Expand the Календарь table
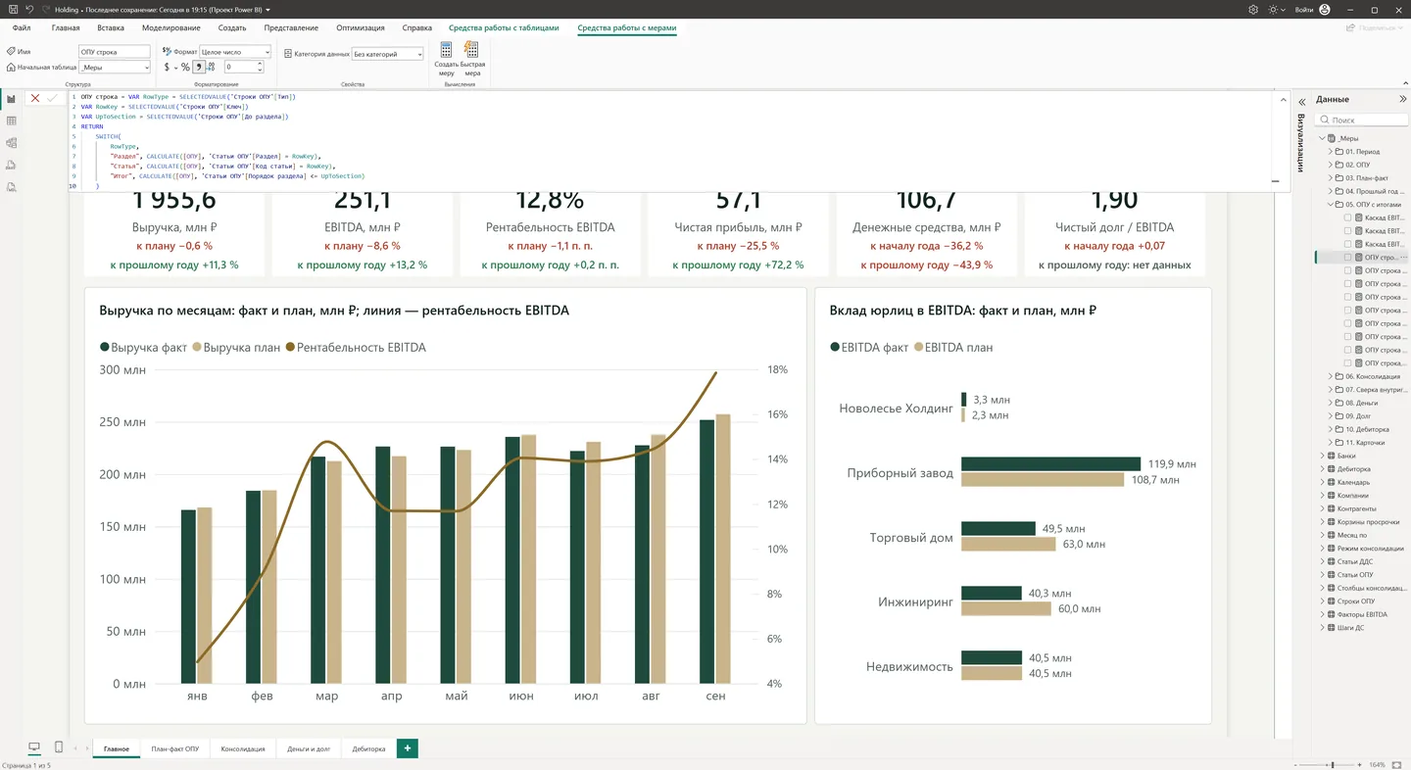1411x770 pixels. coord(1323,482)
